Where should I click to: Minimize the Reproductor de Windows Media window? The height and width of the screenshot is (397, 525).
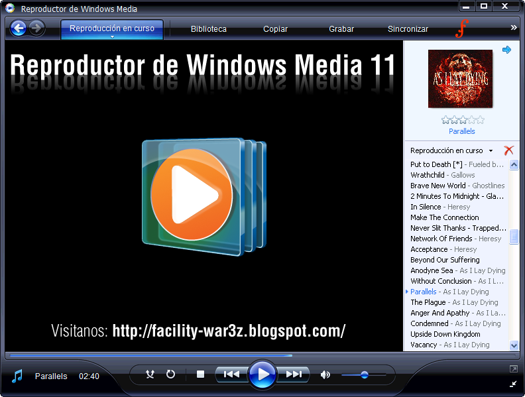tap(466, 6)
